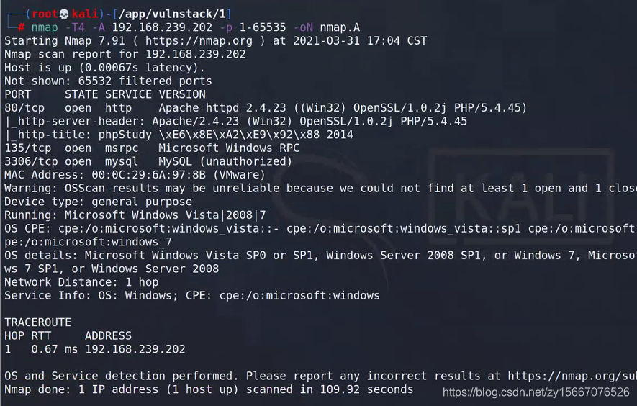Click the 192.168.239.202 address in traceroute row
637x406 pixels.
pyautogui.click(x=135, y=350)
